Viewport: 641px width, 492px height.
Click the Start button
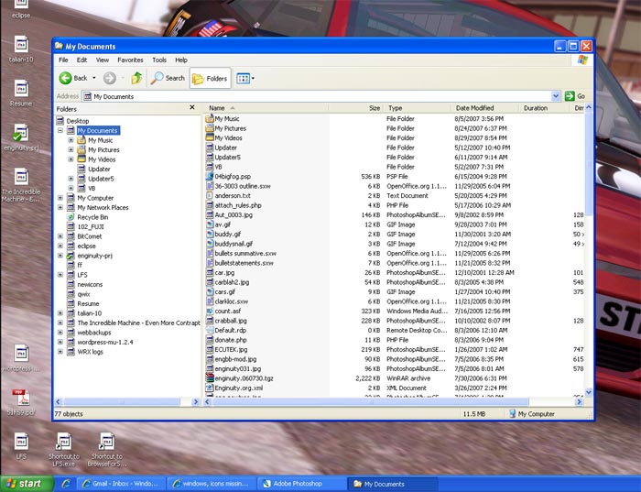tap(24, 483)
